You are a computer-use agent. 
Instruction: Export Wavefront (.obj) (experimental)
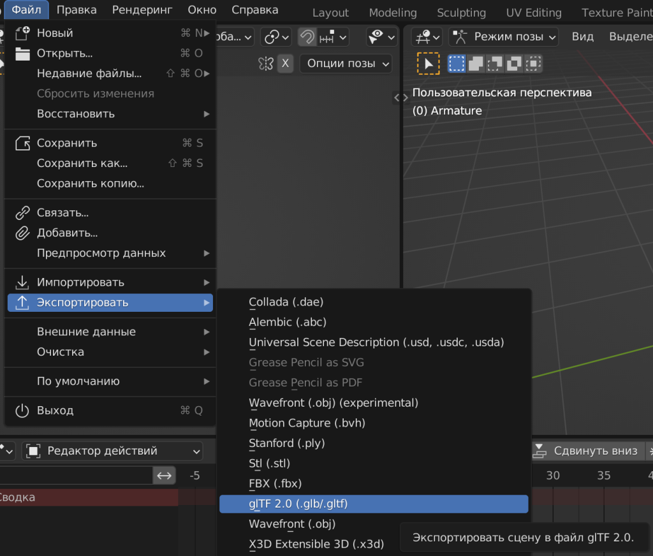(x=374, y=403)
